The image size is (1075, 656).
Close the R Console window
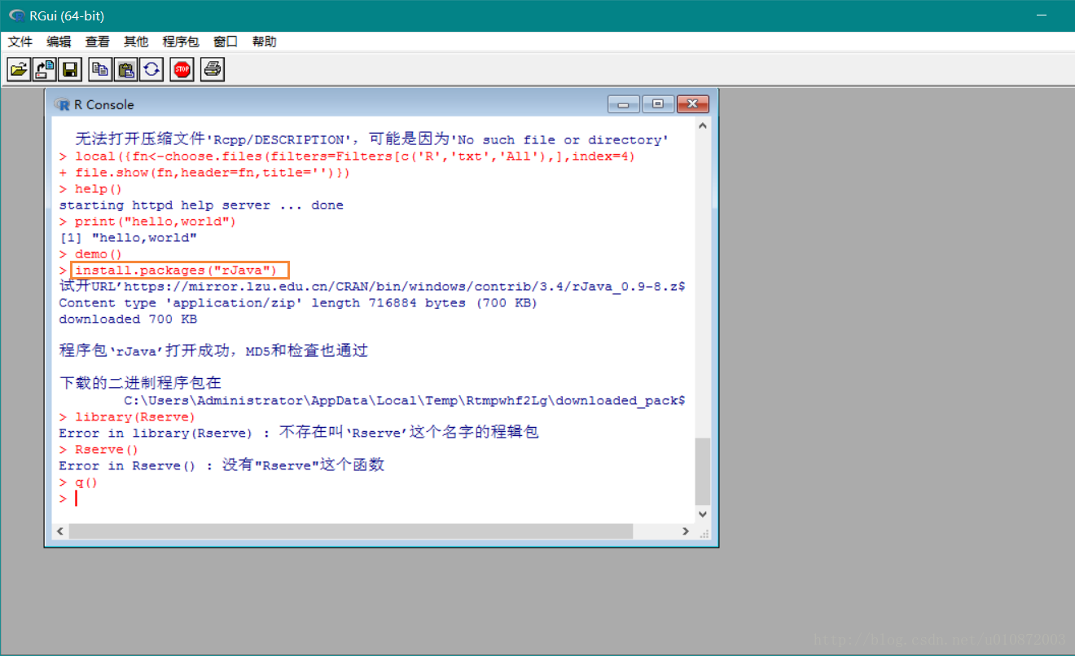[x=692, y=103]
